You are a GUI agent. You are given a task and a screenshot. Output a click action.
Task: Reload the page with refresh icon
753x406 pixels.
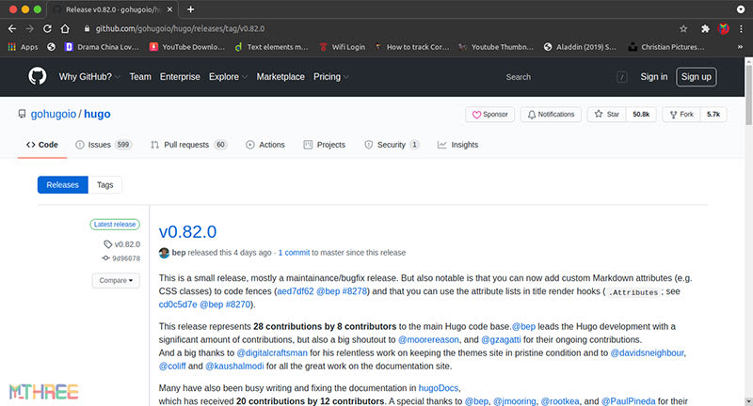point(47,29)
